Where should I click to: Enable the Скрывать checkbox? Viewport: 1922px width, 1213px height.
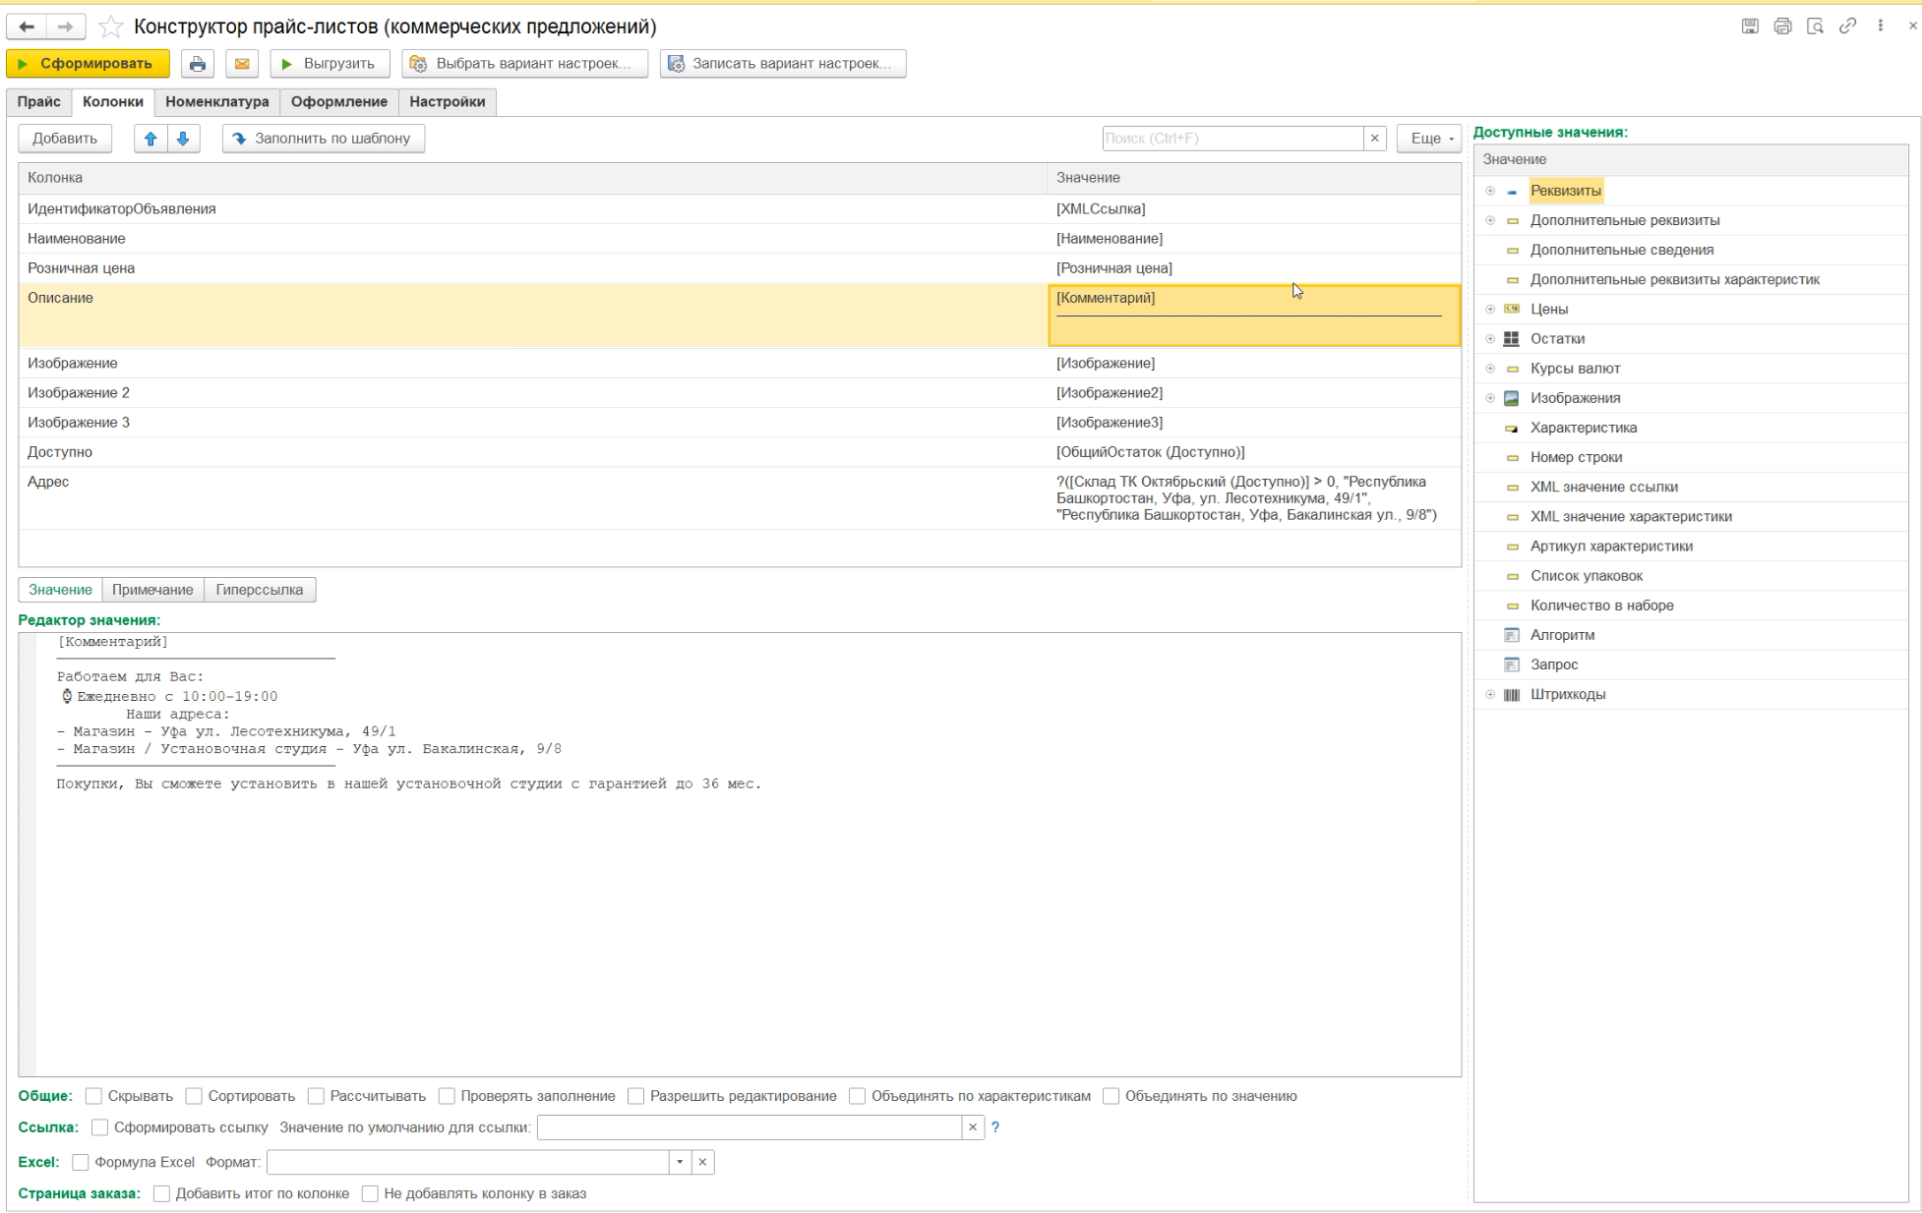coord(93,1096)
